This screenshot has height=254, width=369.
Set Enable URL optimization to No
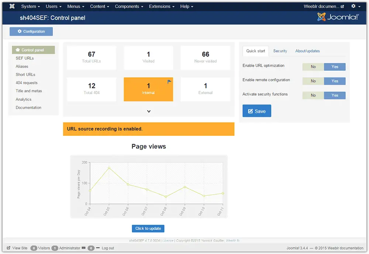313,66
